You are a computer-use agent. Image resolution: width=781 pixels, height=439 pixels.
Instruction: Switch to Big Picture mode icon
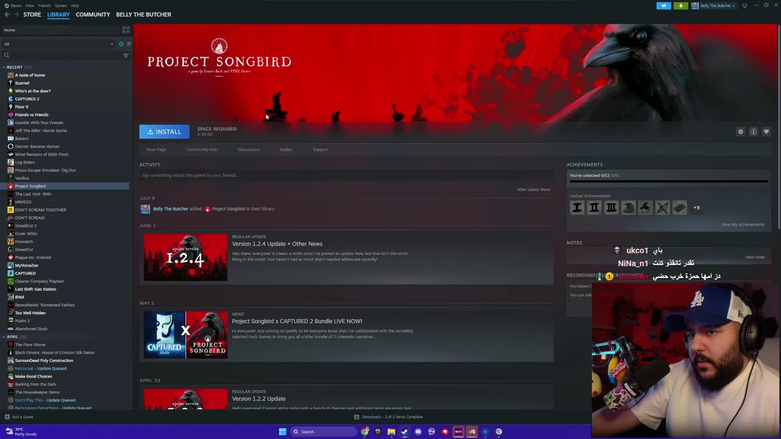pos(744,5)
